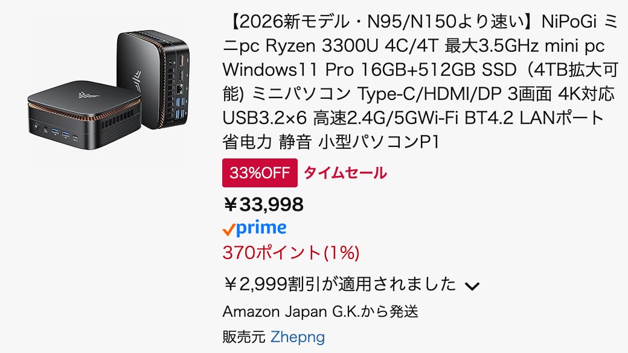The image size is (628, 353).
Task: Click the 販売元 seller label
Action: tap(244, 337)
